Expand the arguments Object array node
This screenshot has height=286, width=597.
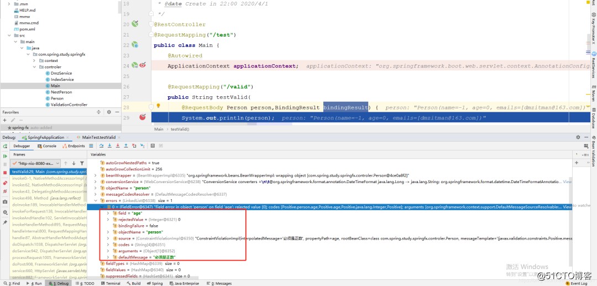coord(108,251)
